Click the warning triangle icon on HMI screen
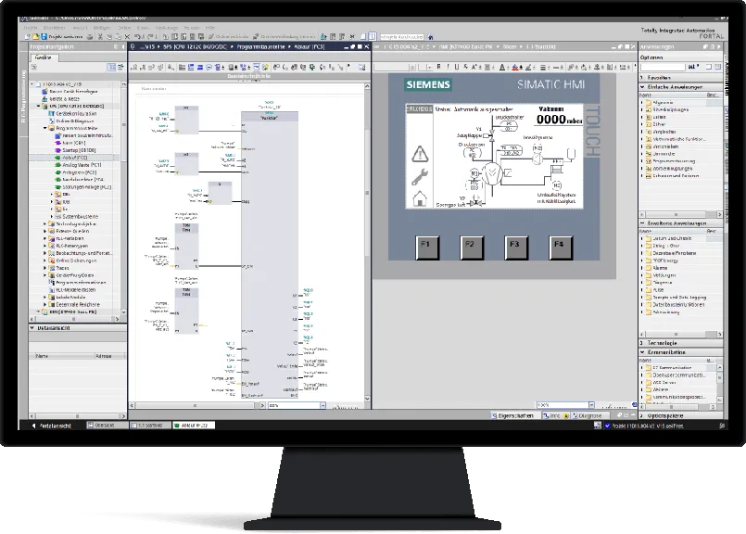746x534 pixels. pos(420,153)
